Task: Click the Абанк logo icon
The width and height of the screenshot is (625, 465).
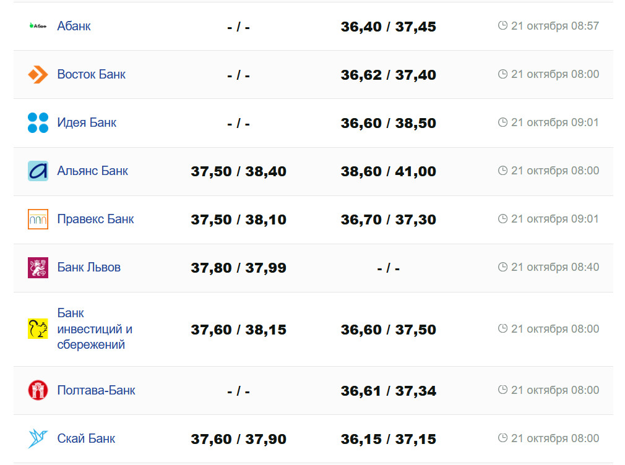Action: pyautogui.click(x=38, y=26)
